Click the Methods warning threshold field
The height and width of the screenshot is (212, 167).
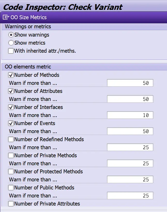coord(130,83)
